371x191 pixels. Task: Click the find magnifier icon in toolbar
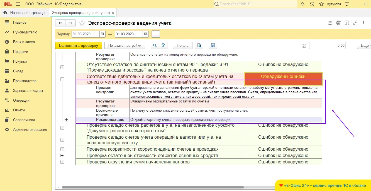(155, 46)
